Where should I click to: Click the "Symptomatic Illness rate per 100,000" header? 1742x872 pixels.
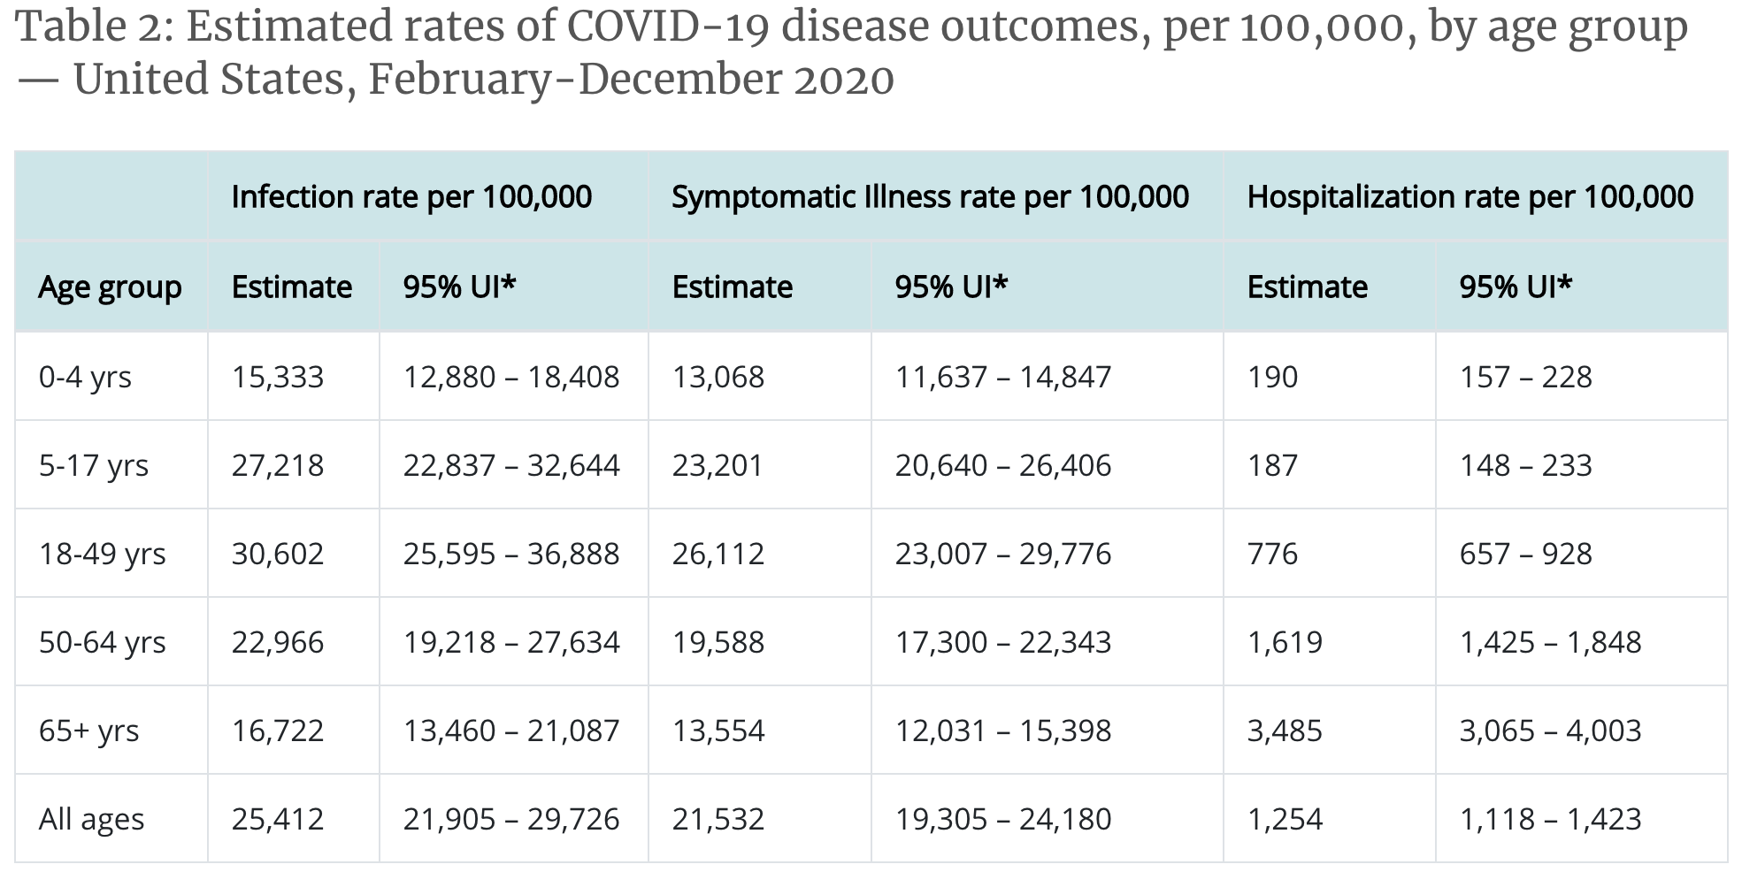coord(930,196)
